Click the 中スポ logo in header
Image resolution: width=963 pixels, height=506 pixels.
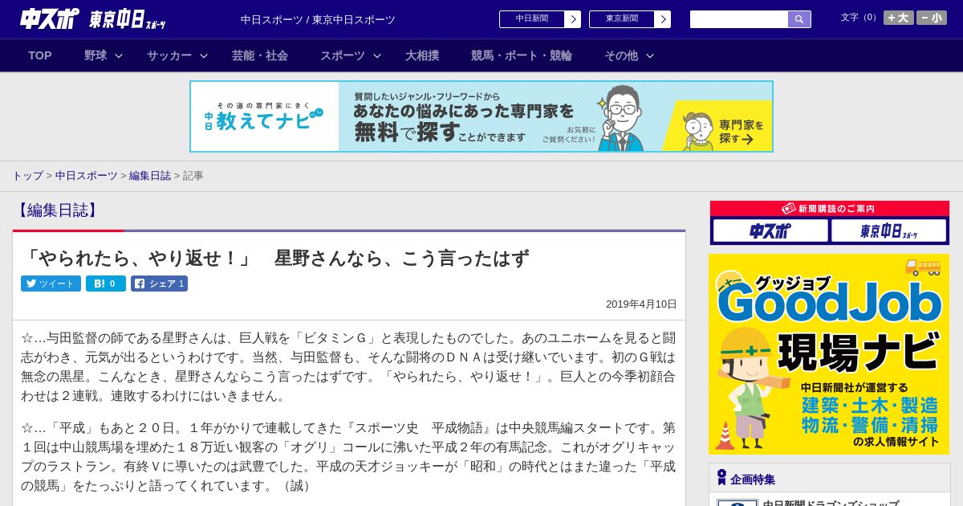[50, 19]
